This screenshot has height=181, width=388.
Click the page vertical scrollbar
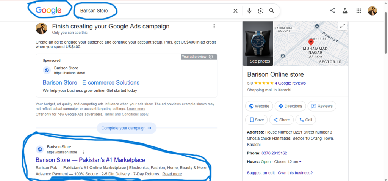(386, 32)
